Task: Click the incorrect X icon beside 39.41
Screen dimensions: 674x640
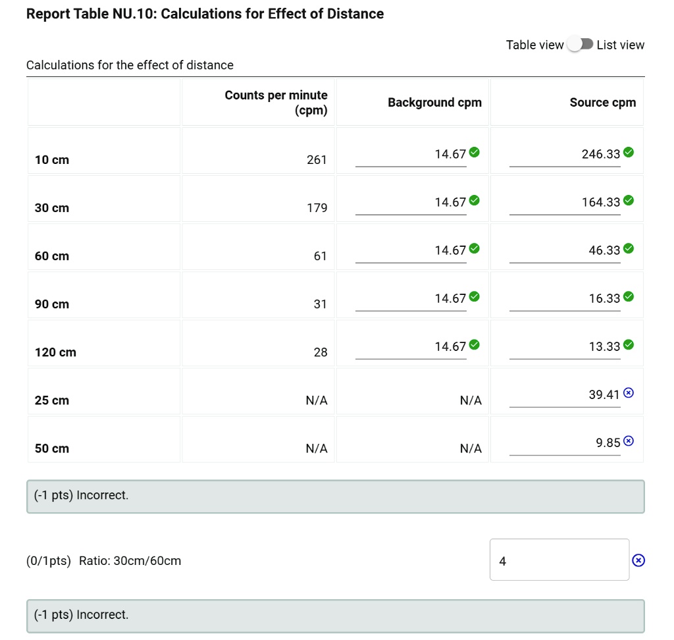Action: 629,392
